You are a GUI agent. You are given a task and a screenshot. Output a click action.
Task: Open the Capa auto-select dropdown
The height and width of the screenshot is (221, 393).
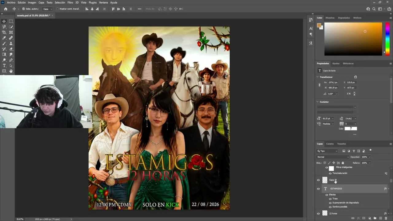click(x=47, y=9)
